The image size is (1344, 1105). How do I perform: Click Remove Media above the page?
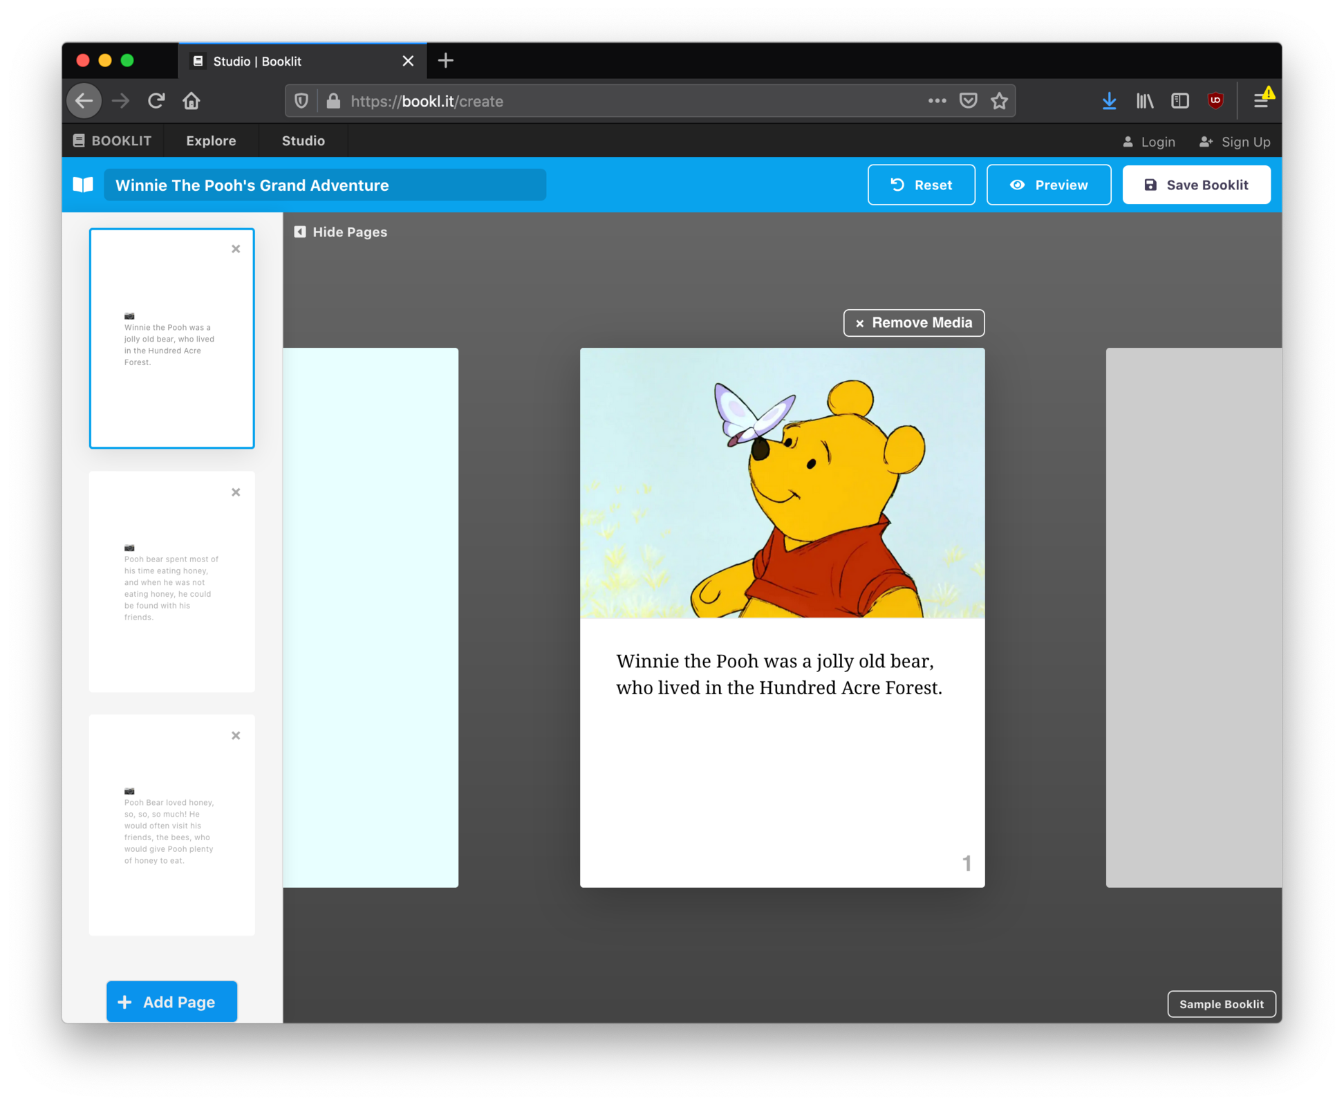click(913, 323)
